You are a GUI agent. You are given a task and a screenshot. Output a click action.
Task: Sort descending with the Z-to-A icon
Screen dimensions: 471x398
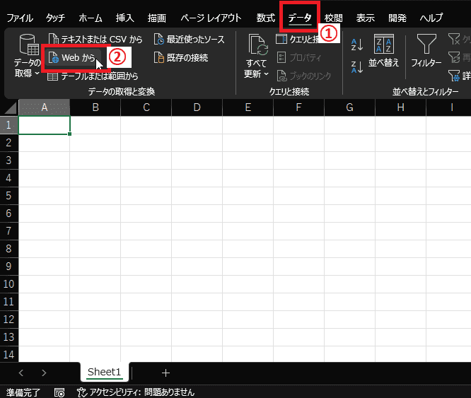pos(357,67)
